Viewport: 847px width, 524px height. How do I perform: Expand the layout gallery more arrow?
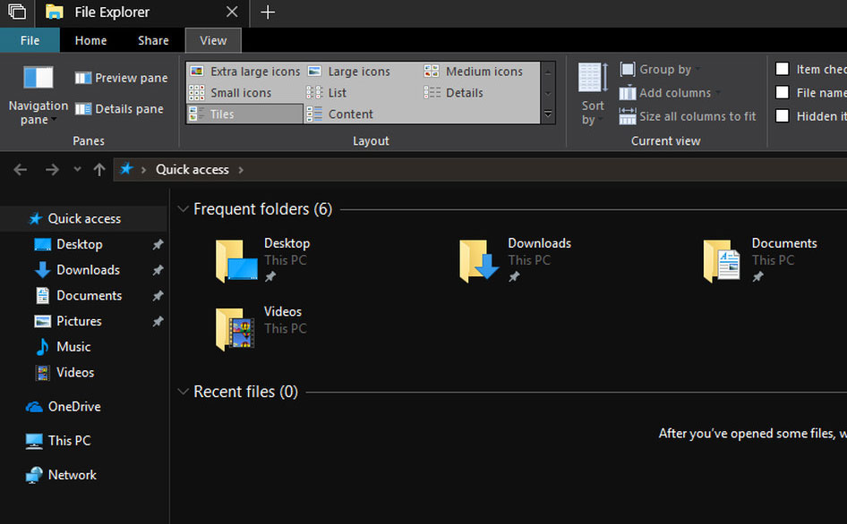548,114
